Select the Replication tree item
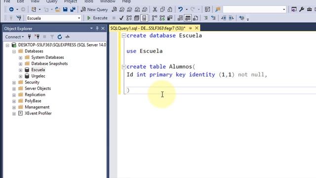The height and width of the screenshot is (178, 316). [x=35, y=94]
